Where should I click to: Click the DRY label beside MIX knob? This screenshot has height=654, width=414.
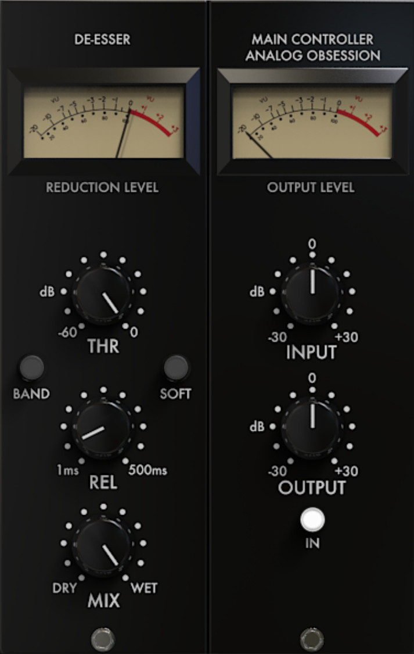(64, 588)
